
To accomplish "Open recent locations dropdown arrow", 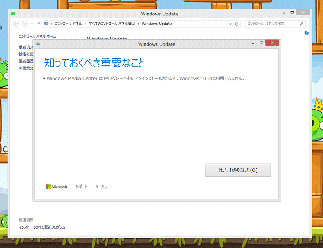I will (32, 24).
